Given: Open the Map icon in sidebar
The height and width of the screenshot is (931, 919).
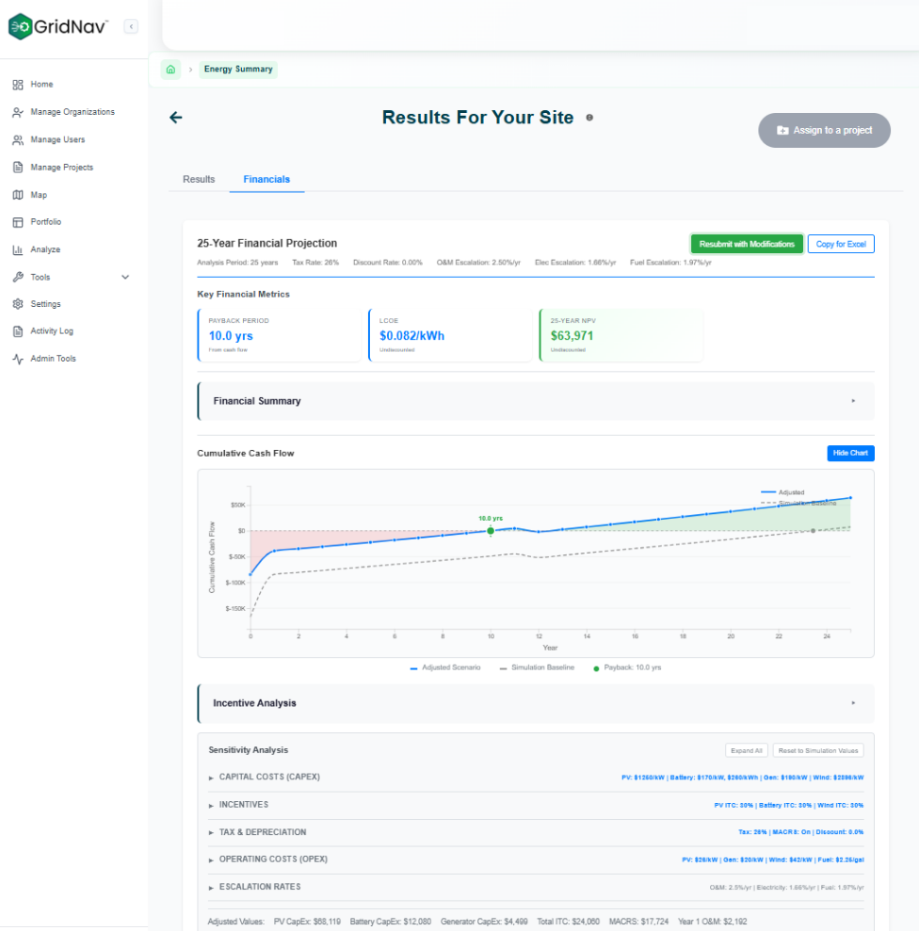Looking at the screenshot, I should [17, 195].
